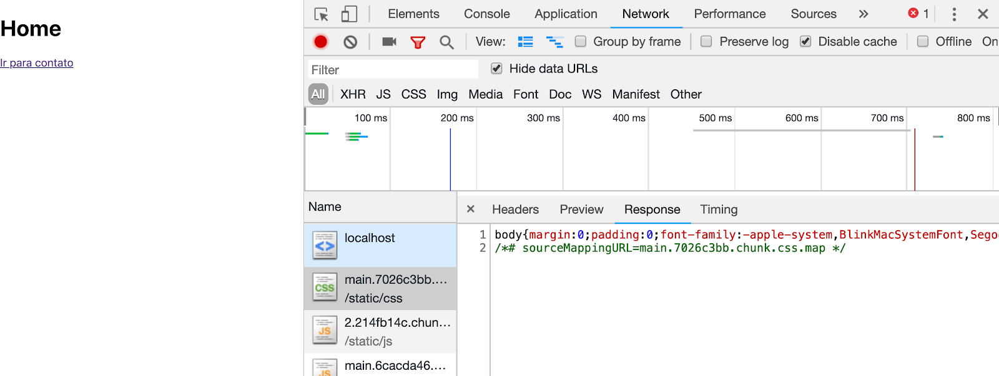Click the red error count indicator
The width and height of the screenshot is (999, 376).
click(918, 13)
